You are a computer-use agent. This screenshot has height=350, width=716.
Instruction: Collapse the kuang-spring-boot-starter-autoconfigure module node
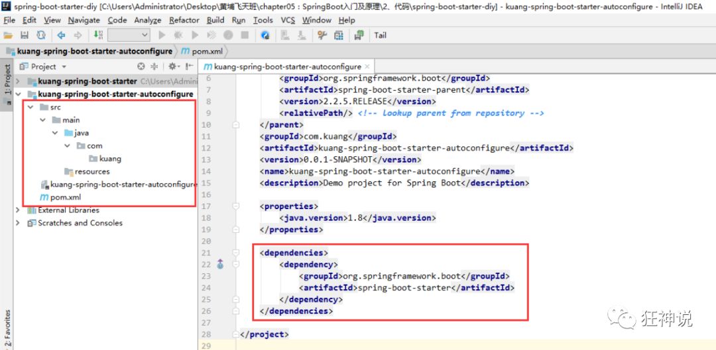coord(18,94)
